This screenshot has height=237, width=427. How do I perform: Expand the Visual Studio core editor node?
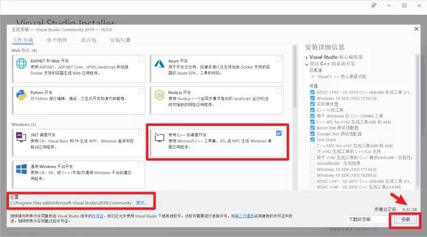point(307,57)
